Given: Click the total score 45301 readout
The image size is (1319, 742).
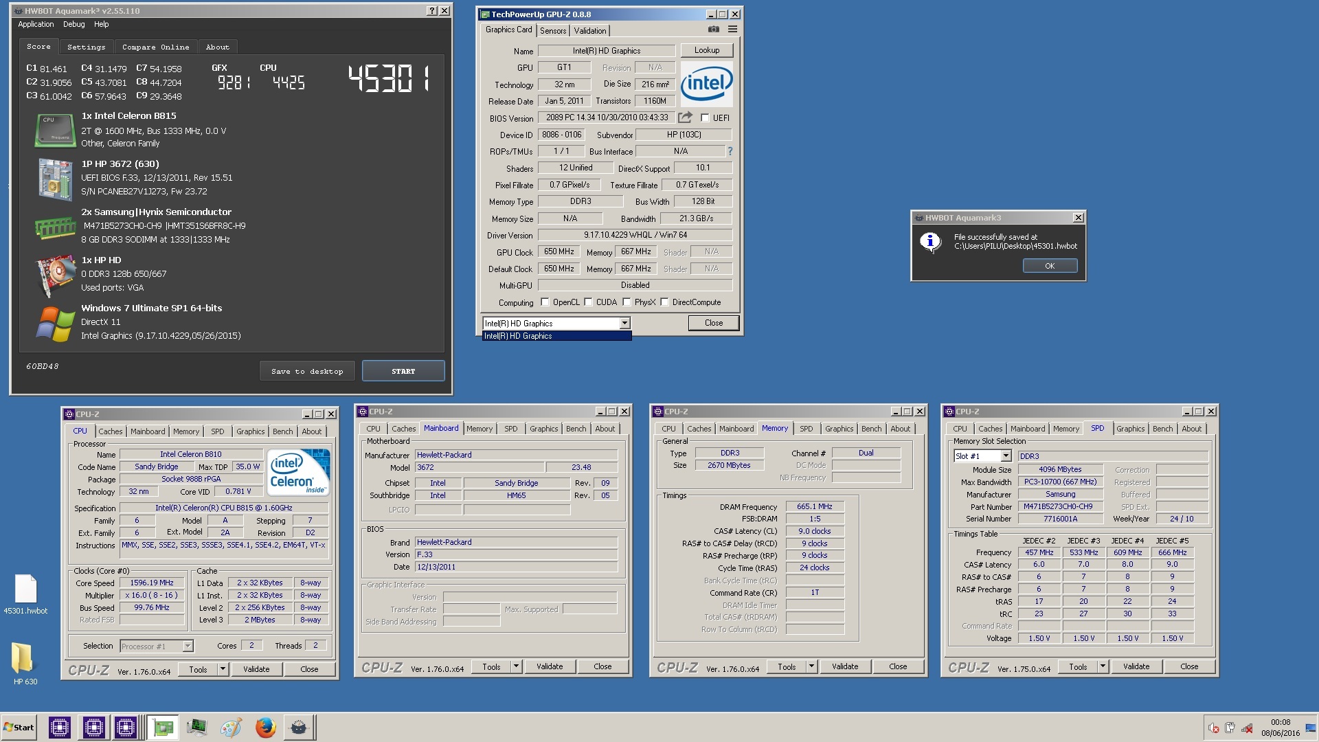Looking at the screenshot, I should (390, 78).
